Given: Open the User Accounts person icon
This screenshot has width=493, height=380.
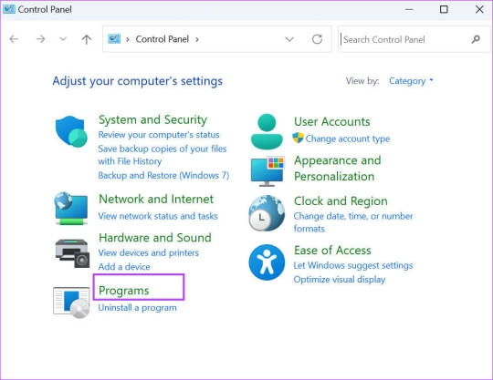Looking at the screenshot, I should 267,131.
